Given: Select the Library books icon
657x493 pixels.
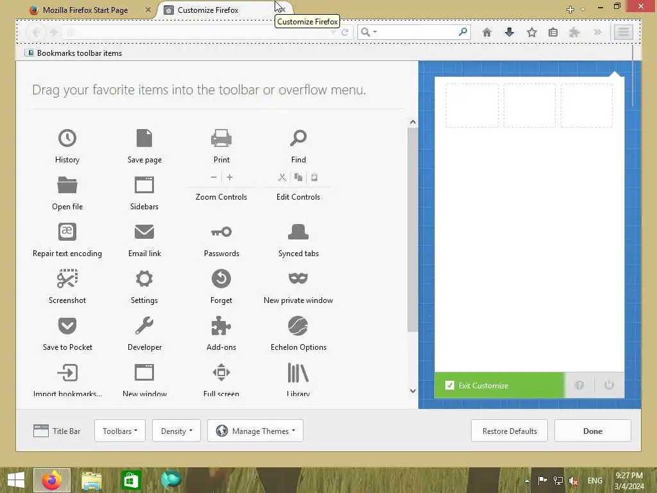Looking at the screenshot, I should coord(298,373).
